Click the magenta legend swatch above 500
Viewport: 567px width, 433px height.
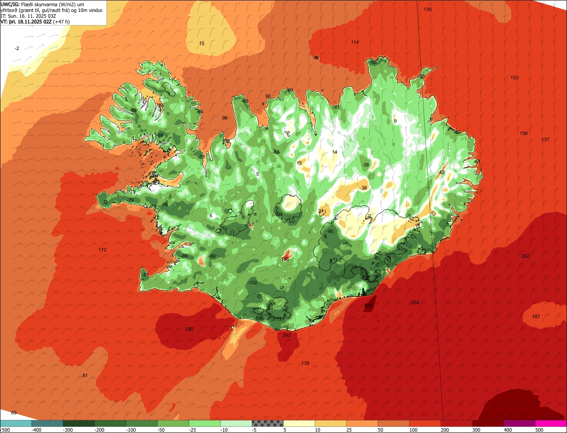pyautogui.click(x=551, y=423)
